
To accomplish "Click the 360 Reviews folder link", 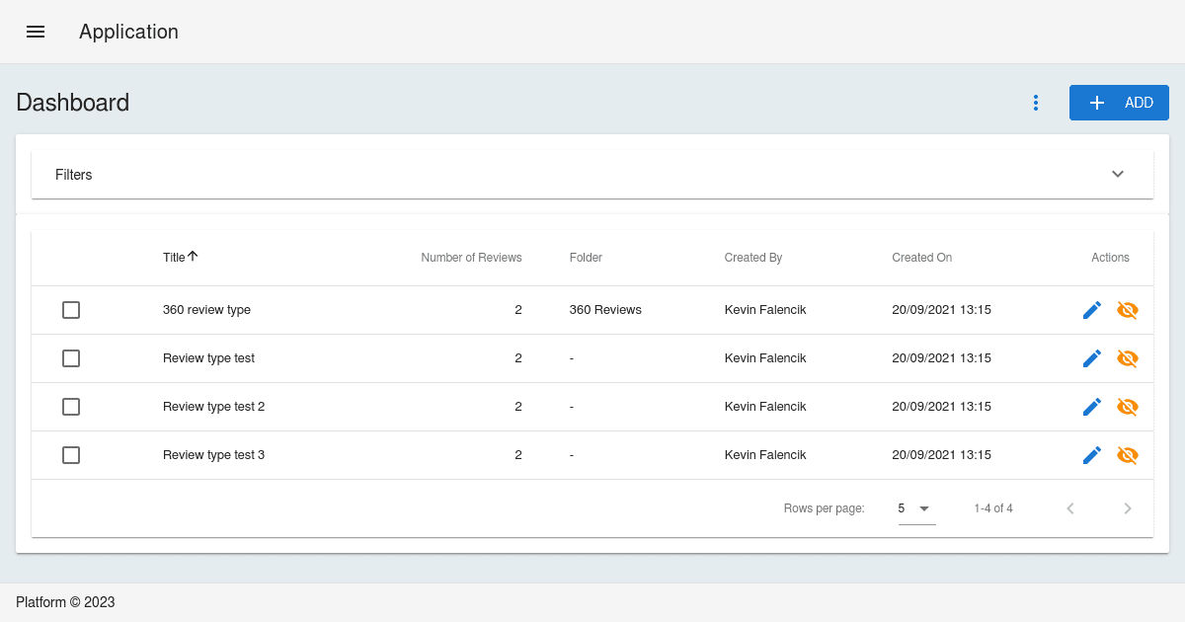I will [x=604, y=309].
